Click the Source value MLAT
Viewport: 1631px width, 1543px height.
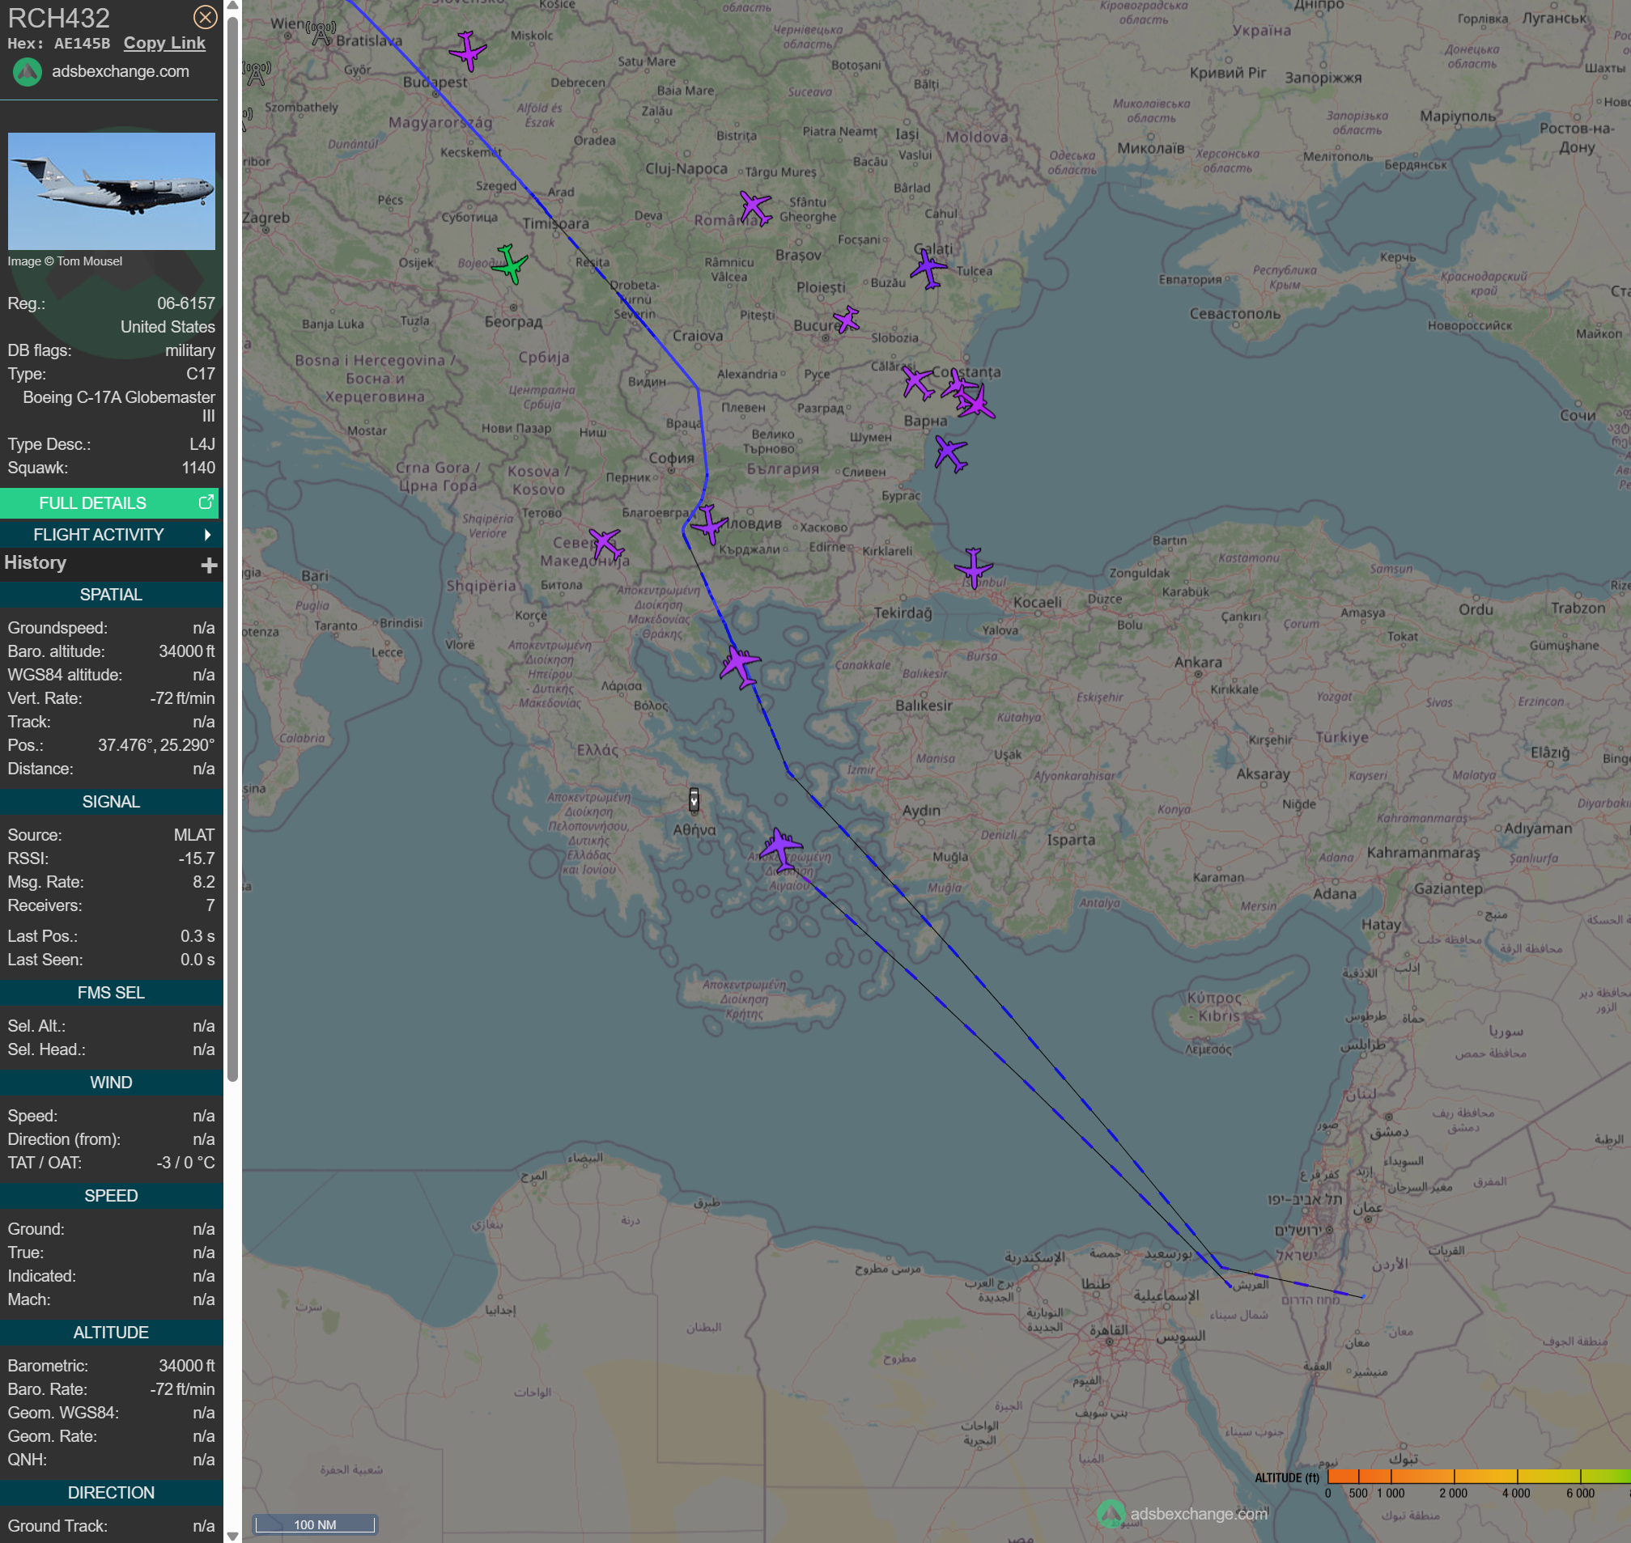tap(194, 835)
